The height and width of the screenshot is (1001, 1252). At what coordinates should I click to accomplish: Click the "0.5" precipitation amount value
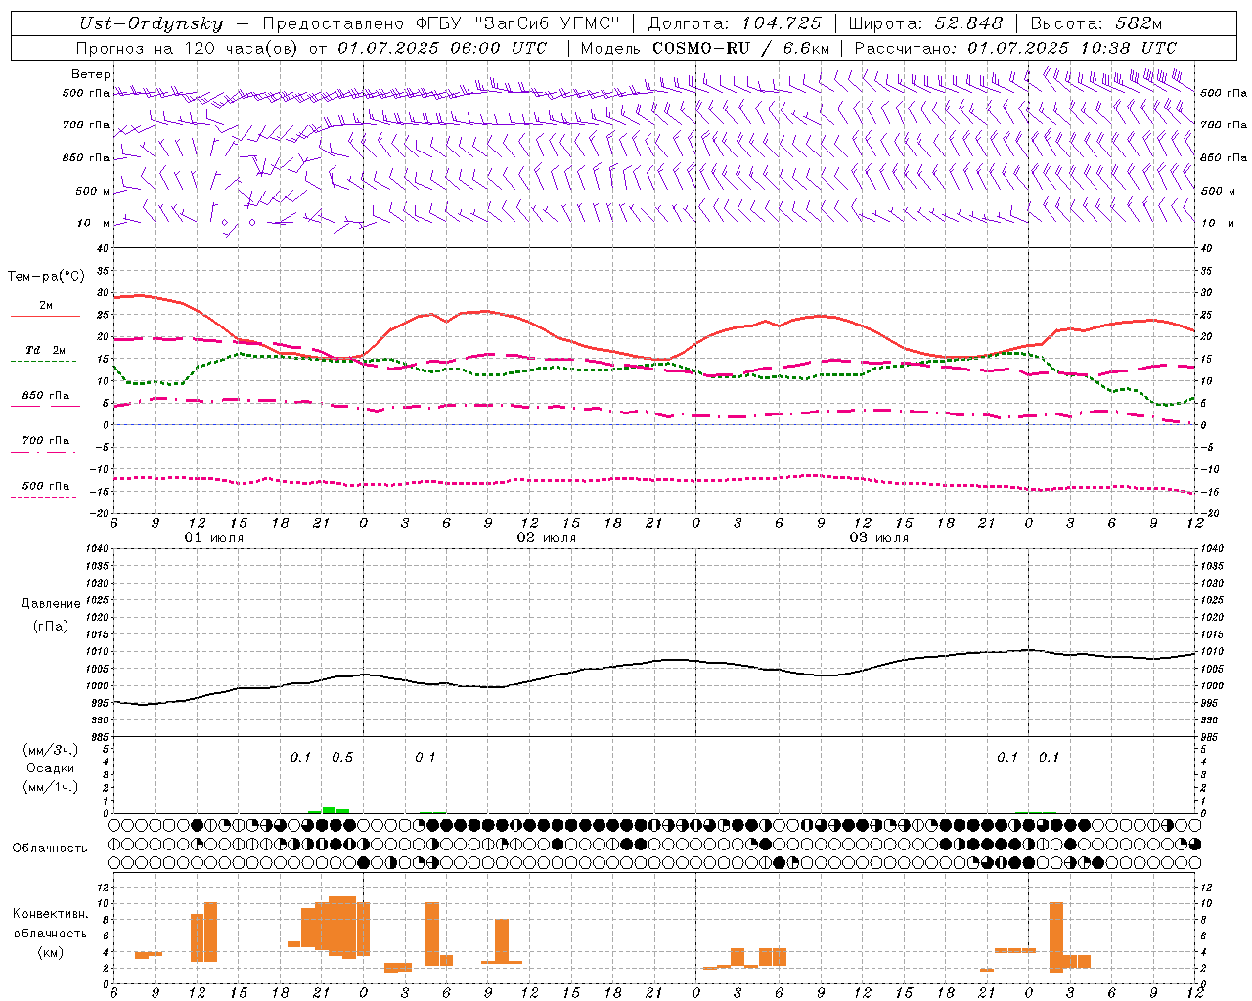(342, 758)
